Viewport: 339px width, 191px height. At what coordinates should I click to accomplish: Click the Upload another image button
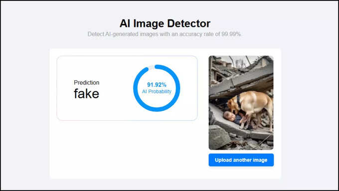pyautogui.click(x=241, y=160)
